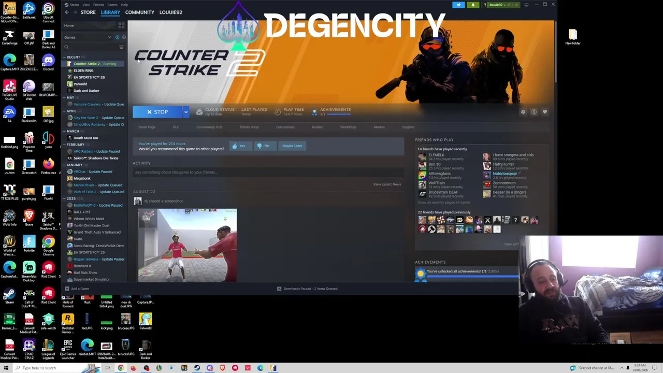
Task: Switch library to grid view icon
Action: pos(121,25)
